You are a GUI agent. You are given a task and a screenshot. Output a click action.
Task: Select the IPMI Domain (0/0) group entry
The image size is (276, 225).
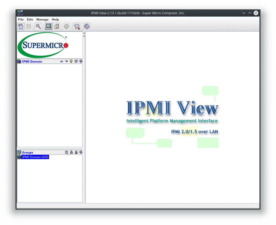35,157
